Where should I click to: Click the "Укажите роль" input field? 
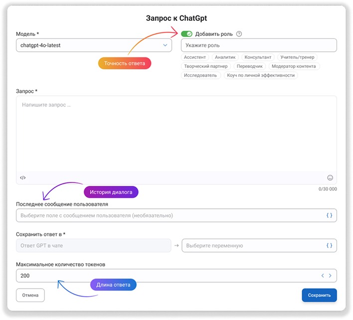click(x=258, y=45)
